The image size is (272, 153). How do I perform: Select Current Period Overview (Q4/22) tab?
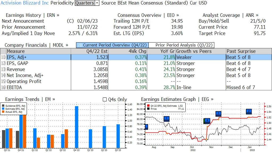(112, 45)
